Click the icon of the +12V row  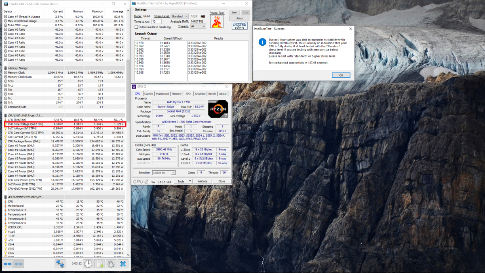6,236
